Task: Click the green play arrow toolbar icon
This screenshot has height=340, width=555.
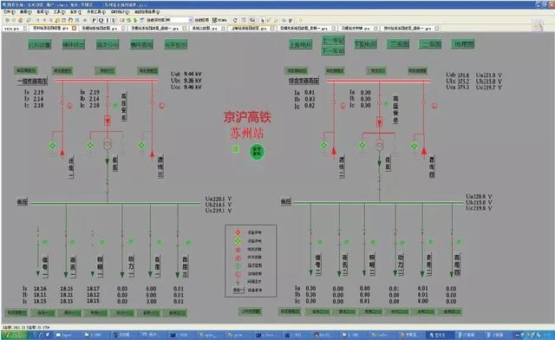Action: 135,20
